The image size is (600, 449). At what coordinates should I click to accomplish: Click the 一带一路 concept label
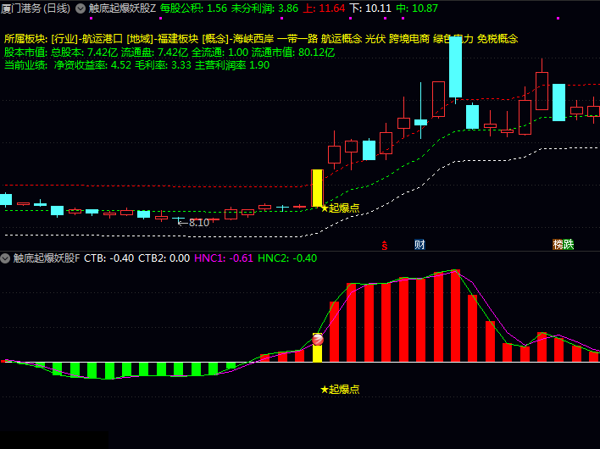tap(297, 39)
